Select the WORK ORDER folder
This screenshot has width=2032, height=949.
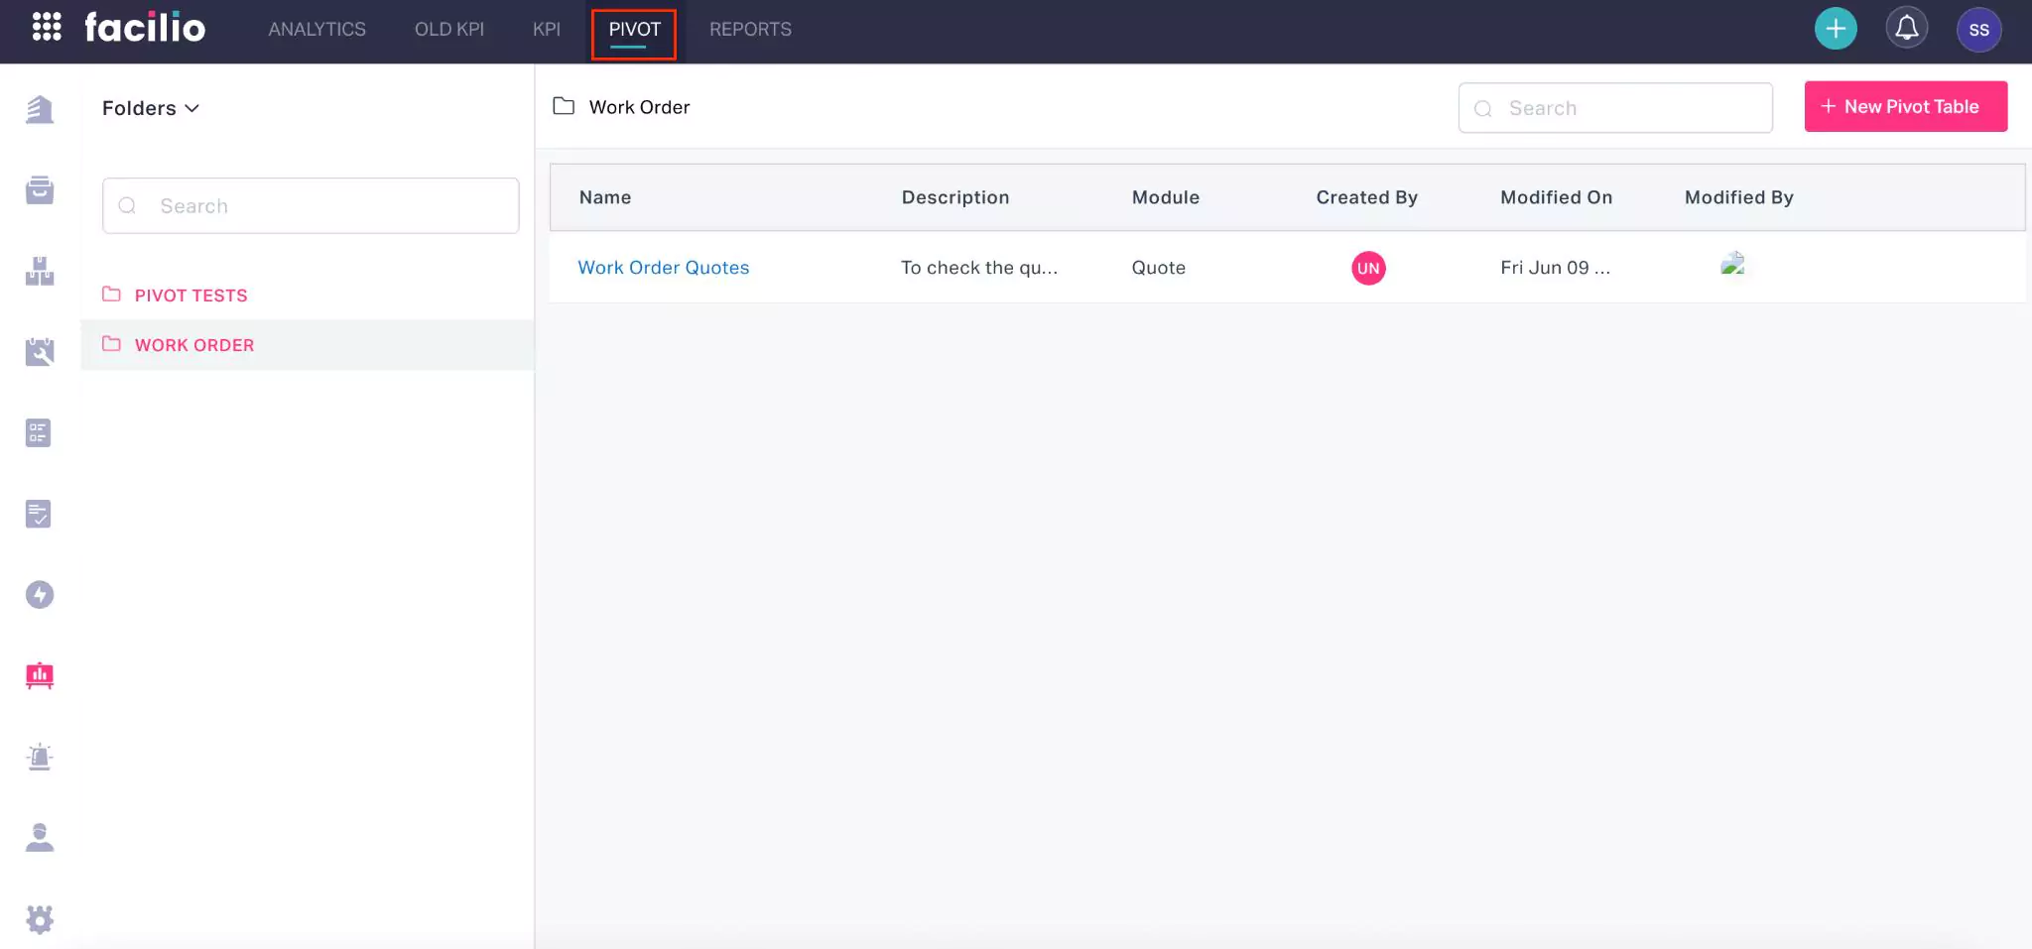click(x=308, y=345)
